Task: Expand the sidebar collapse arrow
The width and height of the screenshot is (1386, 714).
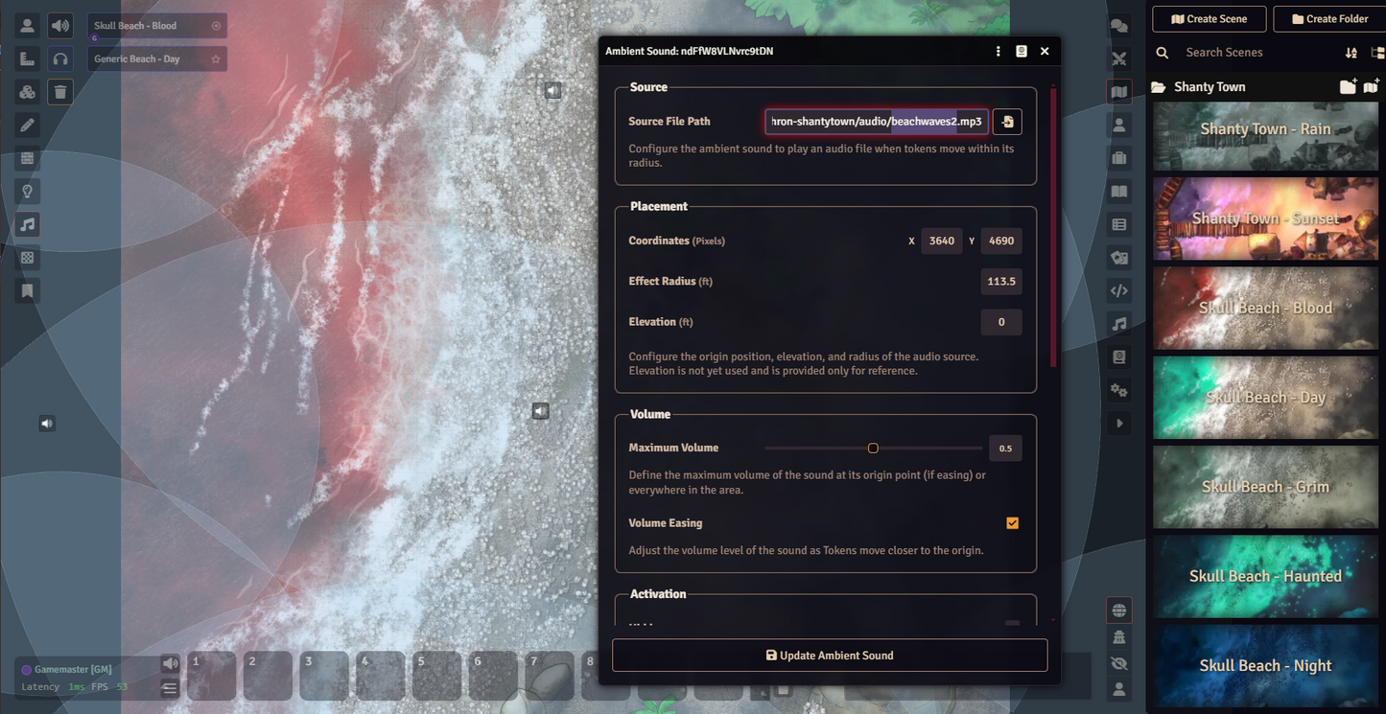Action: click(x=1118, y=424)
